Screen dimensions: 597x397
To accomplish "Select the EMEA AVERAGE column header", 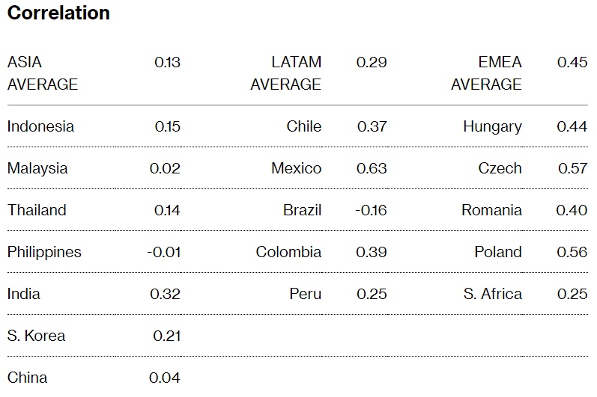I will tap(486, 73).
